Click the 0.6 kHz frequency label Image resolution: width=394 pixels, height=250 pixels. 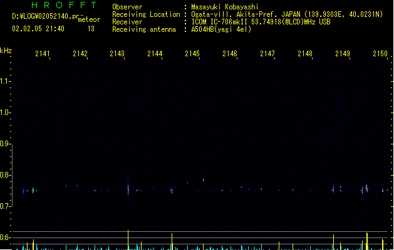pyautogui.click(x=5, y=237)
